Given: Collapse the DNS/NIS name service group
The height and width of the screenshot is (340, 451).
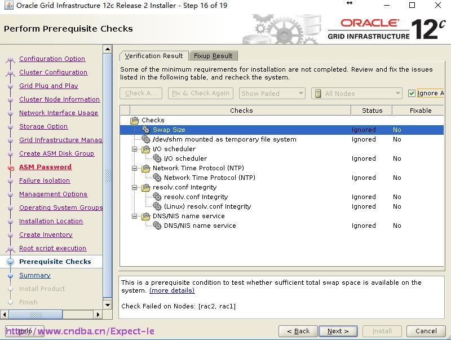Looking at the screenshot, I should click(x=134, y=216).
